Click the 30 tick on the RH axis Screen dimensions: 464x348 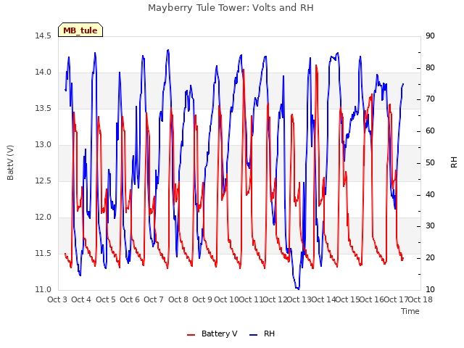(430, 226)
